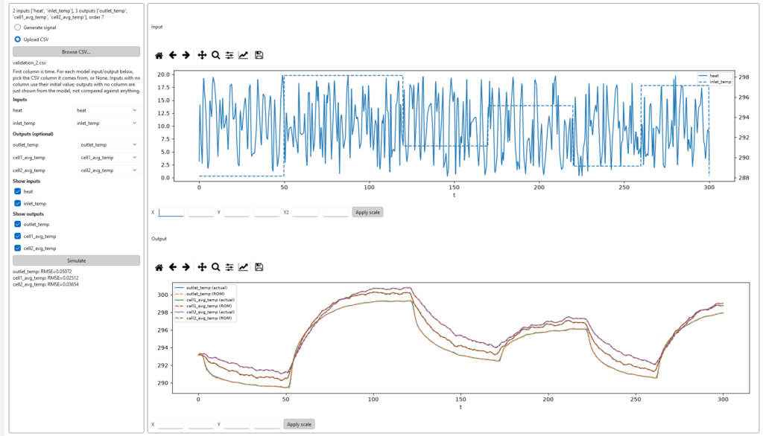The height and width of the screenshot is (436, 763).
Task: Focus Input plot Y2 minimum field
Action: pyautogui.click(x=305, y=212)
